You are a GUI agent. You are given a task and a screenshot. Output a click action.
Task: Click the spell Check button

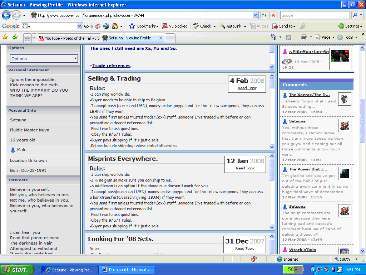coord(202,26)
